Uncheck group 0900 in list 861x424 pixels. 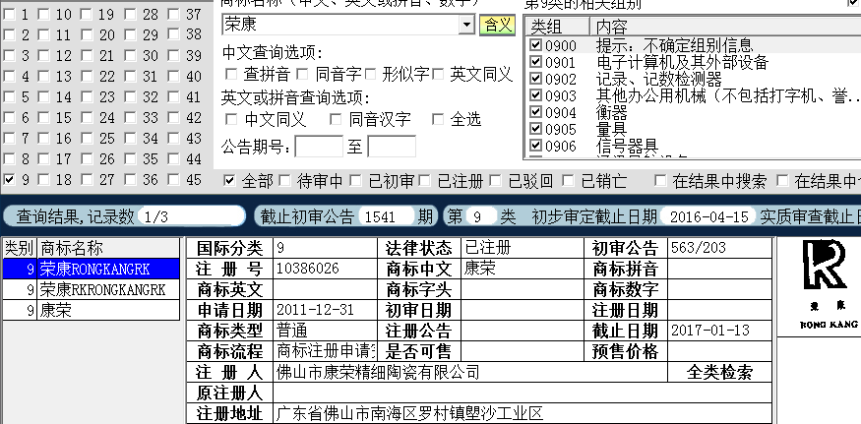[x=536, y=45]
